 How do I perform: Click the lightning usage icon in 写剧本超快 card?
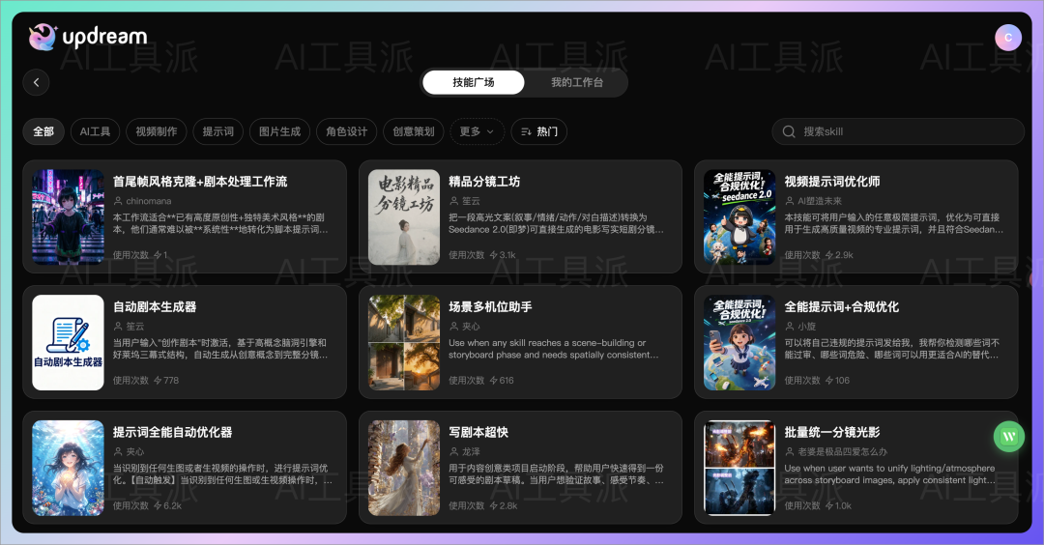pyautogui.click(x=493, y=505)
